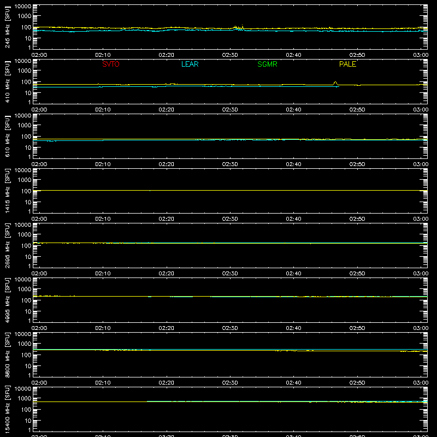Click the 100 y-axis label of 8800 MHz plot

pos(26,355)
